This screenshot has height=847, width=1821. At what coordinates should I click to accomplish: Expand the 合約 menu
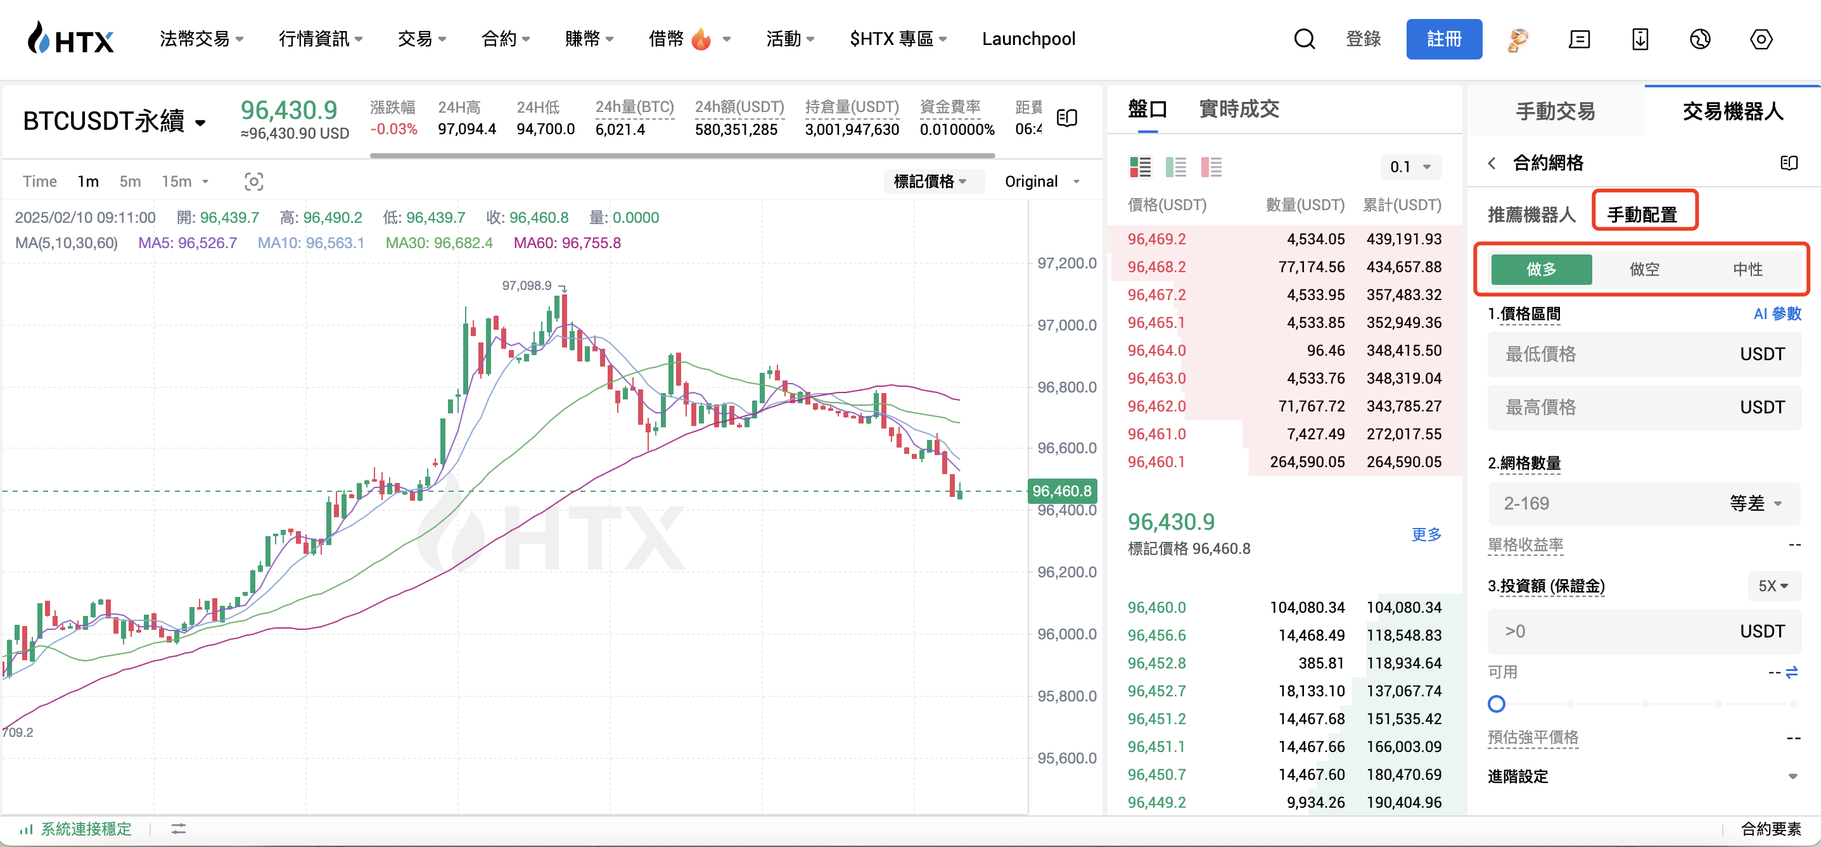(506, 39)
